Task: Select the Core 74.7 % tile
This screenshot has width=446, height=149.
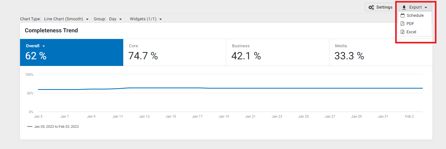Action: (x=174, y=52)
